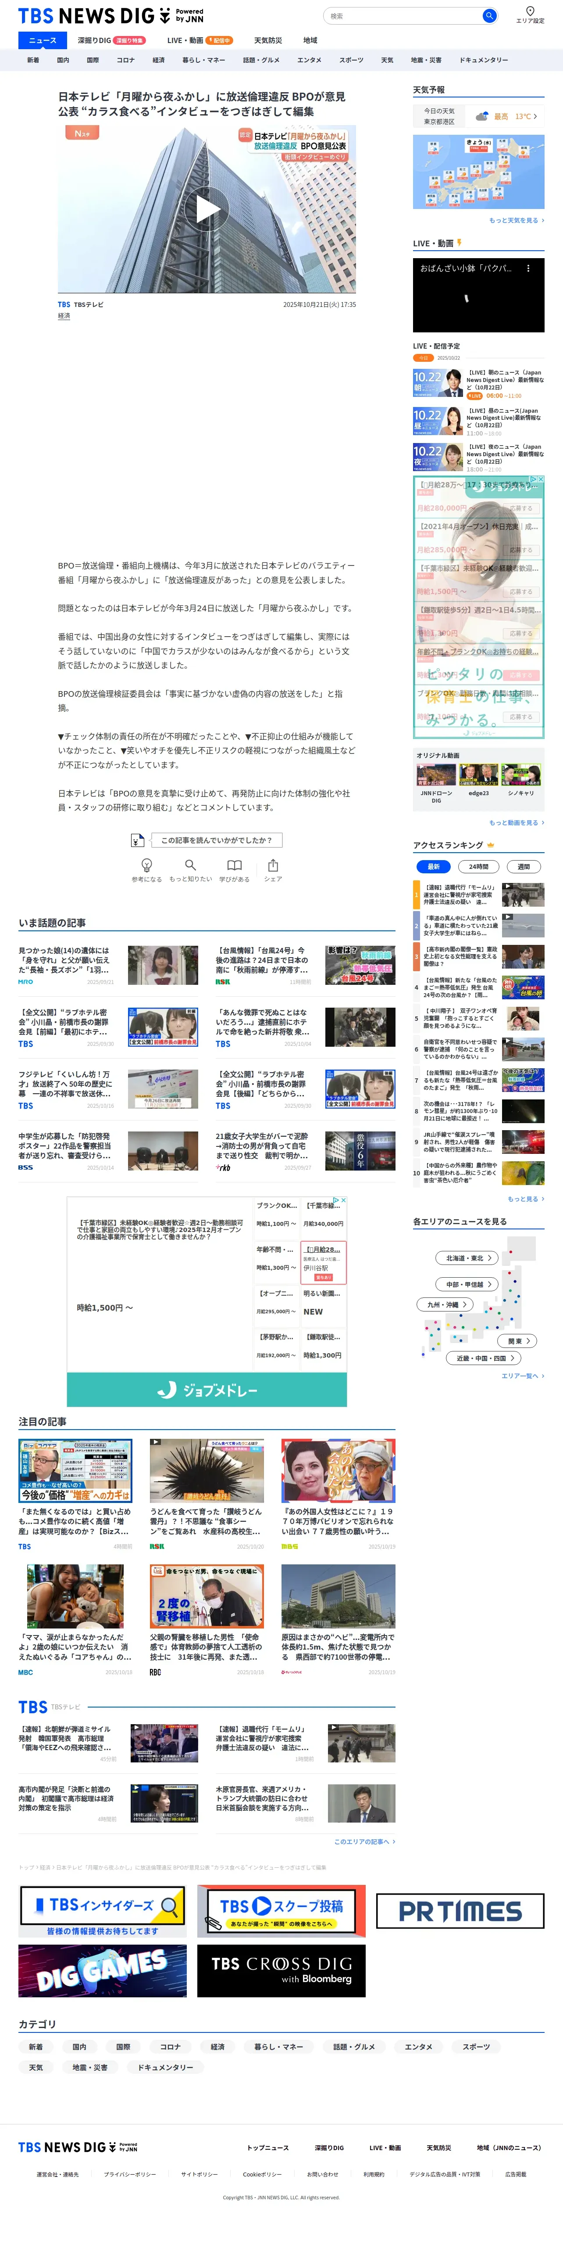Click the 運営会社・連絡先 footer link
This screenshot has width=563, height=2259.
click(58, 2175)
